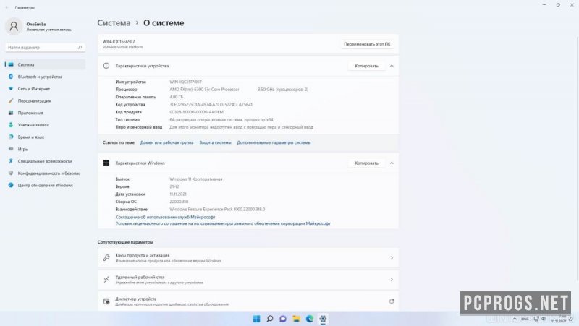The width and height of the screenshot is (579, 326).
Task: Open Персонализация settings
Action: [x=45, y=100]
